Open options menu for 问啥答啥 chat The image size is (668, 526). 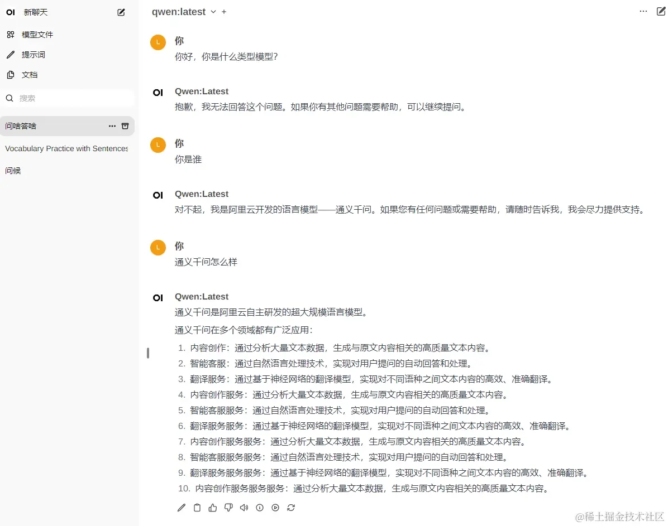tap(112, 126)
